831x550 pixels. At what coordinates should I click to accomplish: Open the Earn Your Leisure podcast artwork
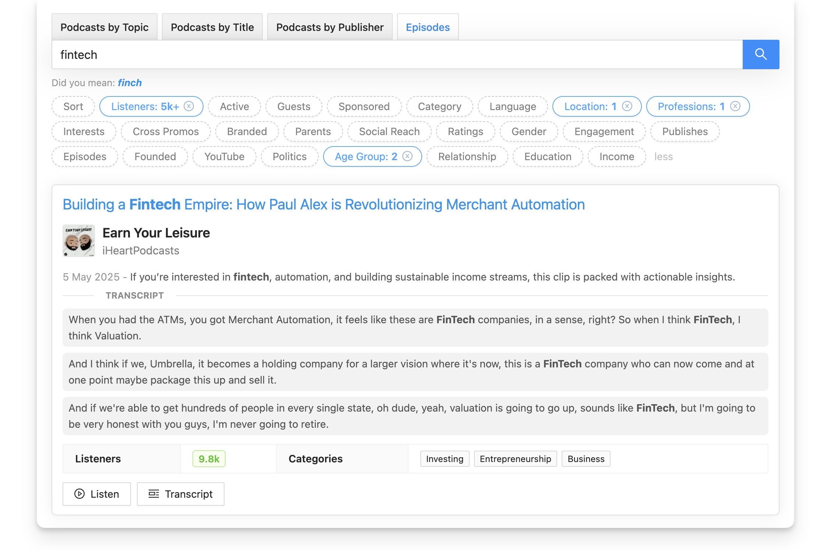pos(78,240)
